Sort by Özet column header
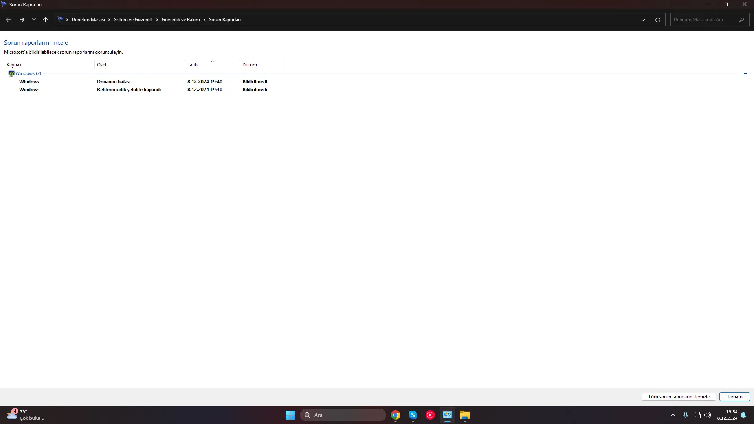 [139, 65]
